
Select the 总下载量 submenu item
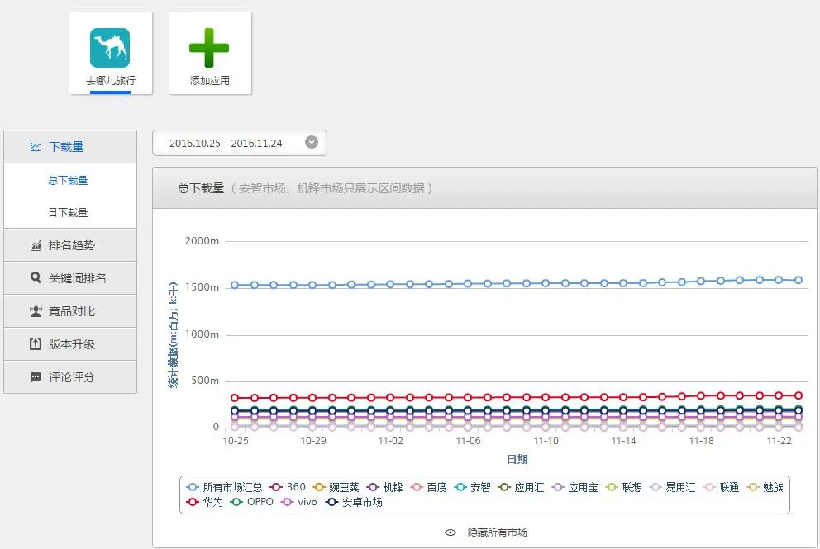68,181
